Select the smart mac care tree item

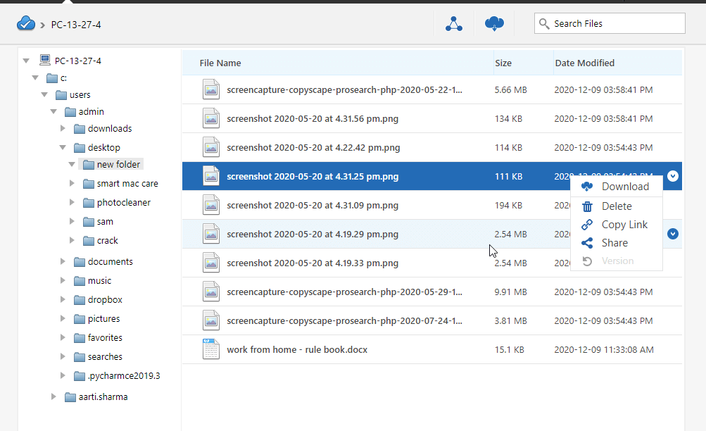pos(127,183)
